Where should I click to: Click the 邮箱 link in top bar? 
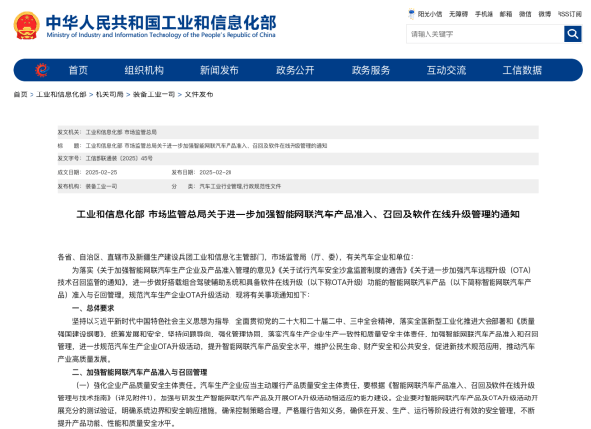[506, 14]
